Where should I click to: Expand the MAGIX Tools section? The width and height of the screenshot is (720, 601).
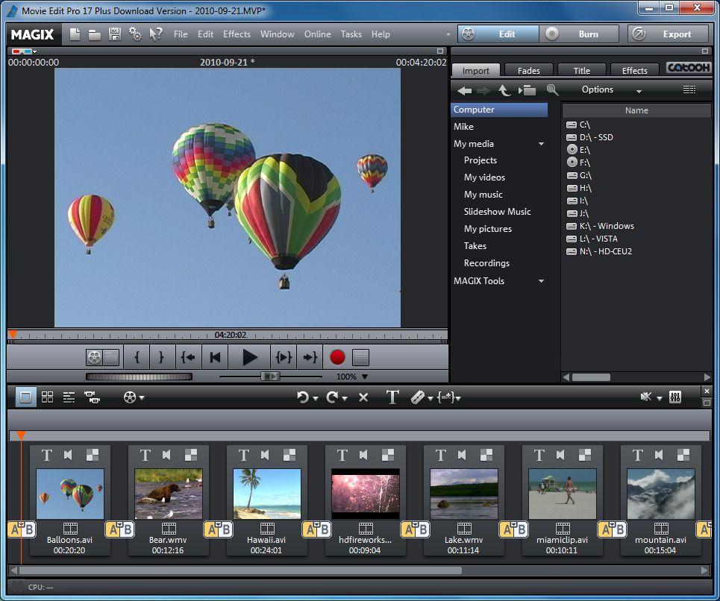point(542,281)
